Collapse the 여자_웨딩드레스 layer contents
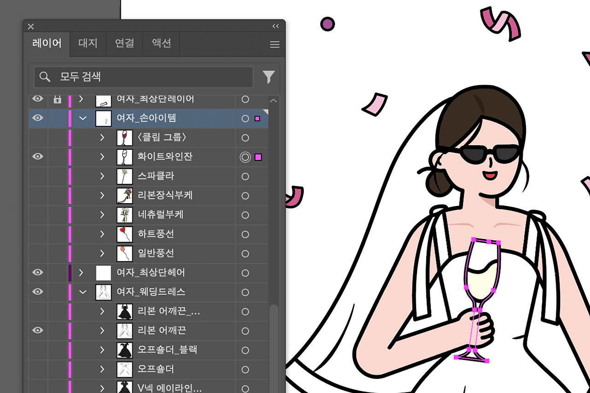 coord(83,292)
